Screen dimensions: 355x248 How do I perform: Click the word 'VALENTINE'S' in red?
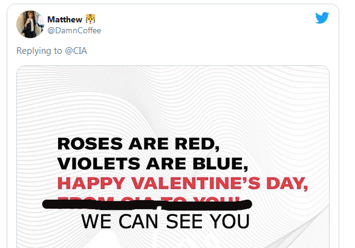coord(197,183)
